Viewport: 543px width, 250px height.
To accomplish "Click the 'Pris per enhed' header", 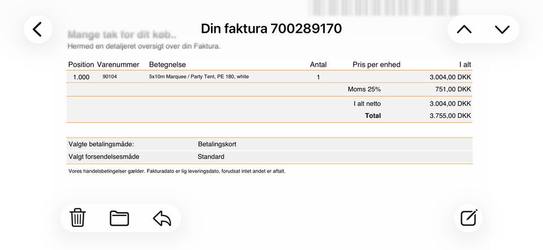I will (x=376, y=64).
